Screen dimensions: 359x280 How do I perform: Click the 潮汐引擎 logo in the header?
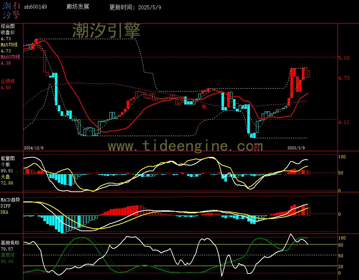point(11,10)
